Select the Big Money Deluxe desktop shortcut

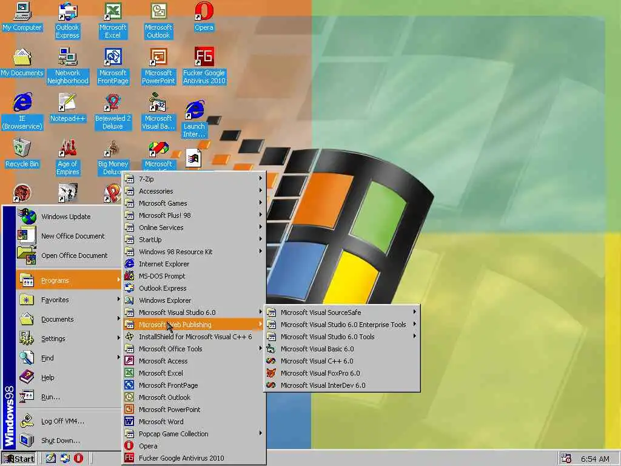113,157
